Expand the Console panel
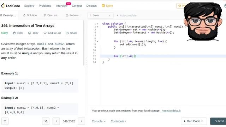 (99, 121)
